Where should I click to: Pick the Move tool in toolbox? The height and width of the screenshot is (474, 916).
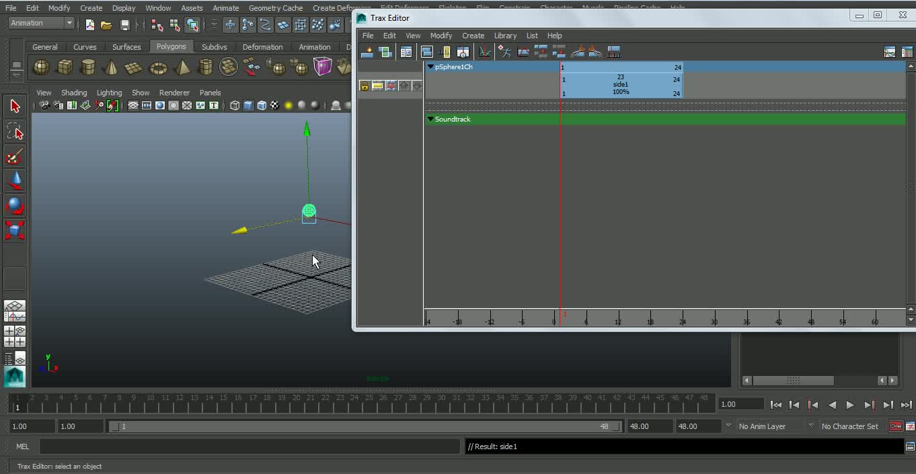pos(15,181)
